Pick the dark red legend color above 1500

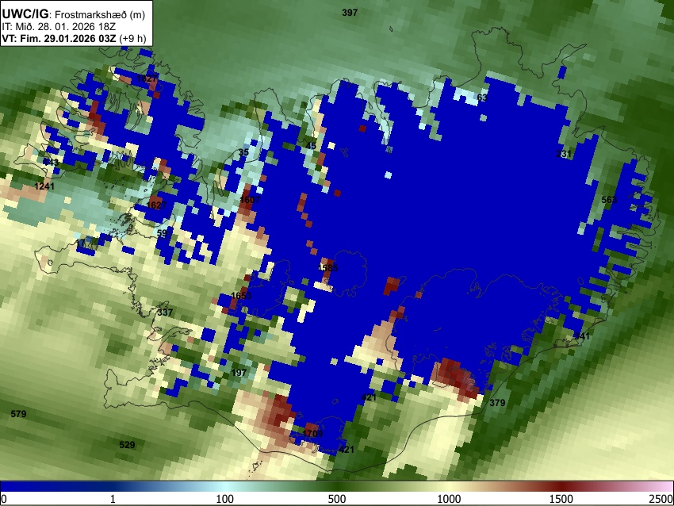point(561,487)
